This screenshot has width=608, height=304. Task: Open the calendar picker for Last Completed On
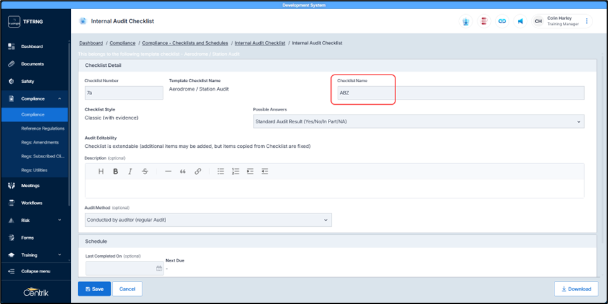(158, 269)
